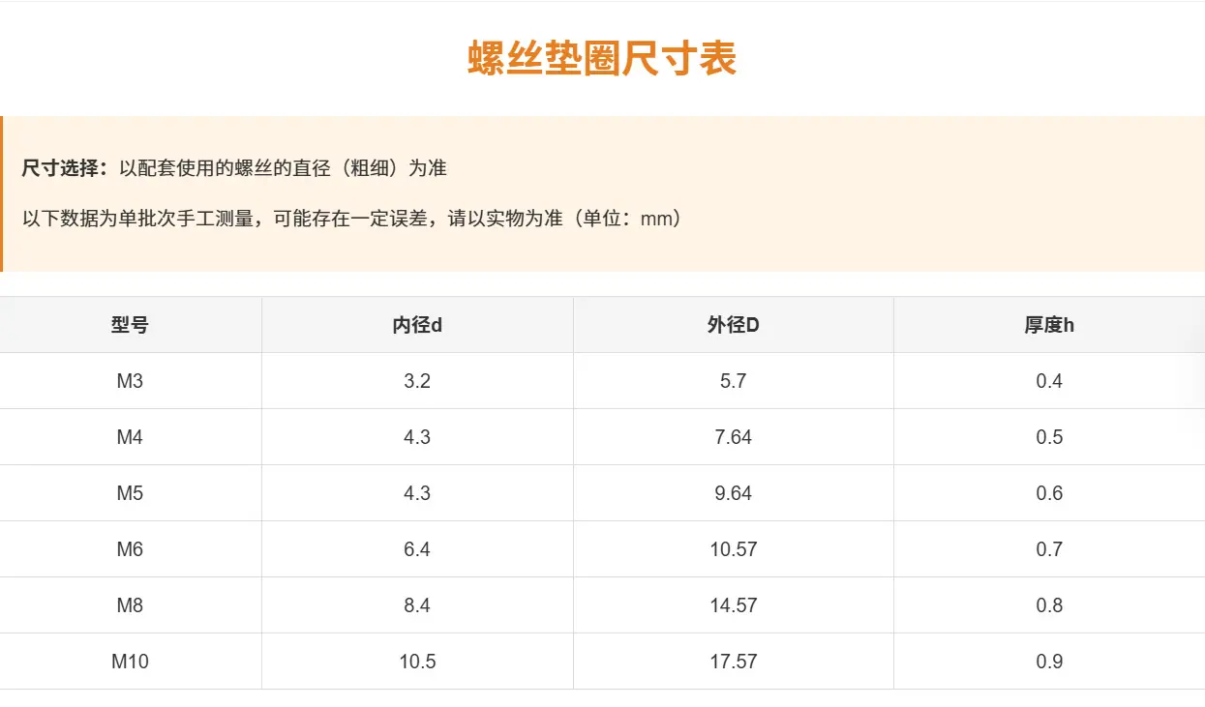Click the measurement disclaimer line with 单位：mm
The height and width of the screenshot is (707, 1205).
pyautogui.click(x=352, y=219)
